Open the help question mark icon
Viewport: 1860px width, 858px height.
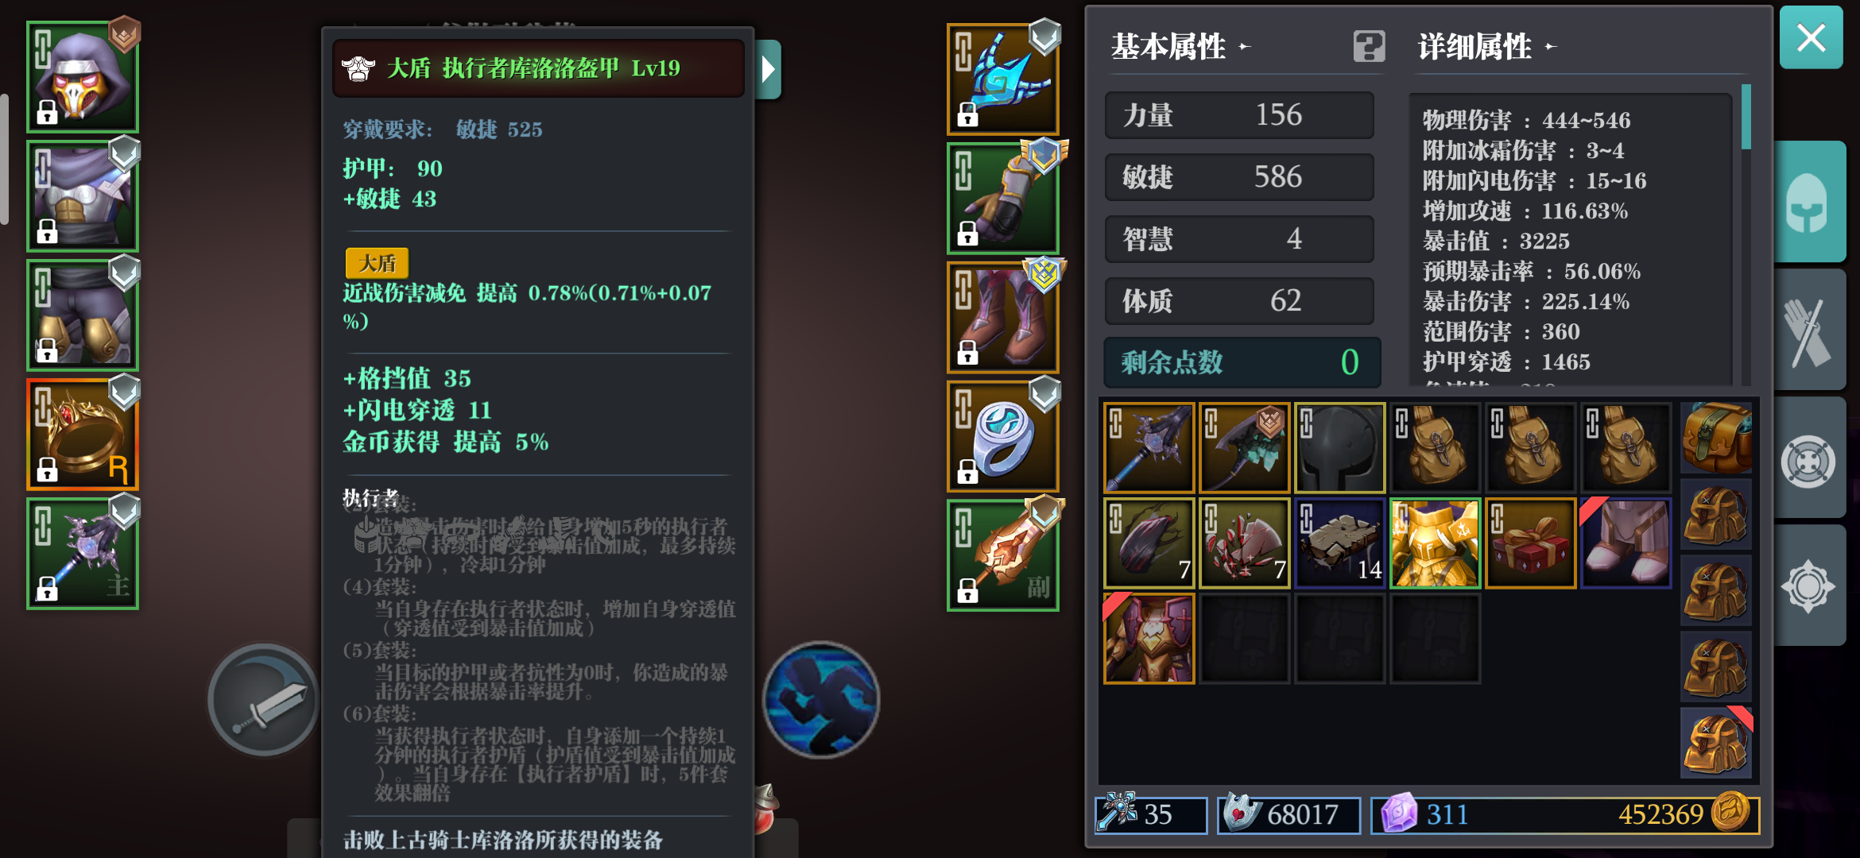[x=1369, y=47]
